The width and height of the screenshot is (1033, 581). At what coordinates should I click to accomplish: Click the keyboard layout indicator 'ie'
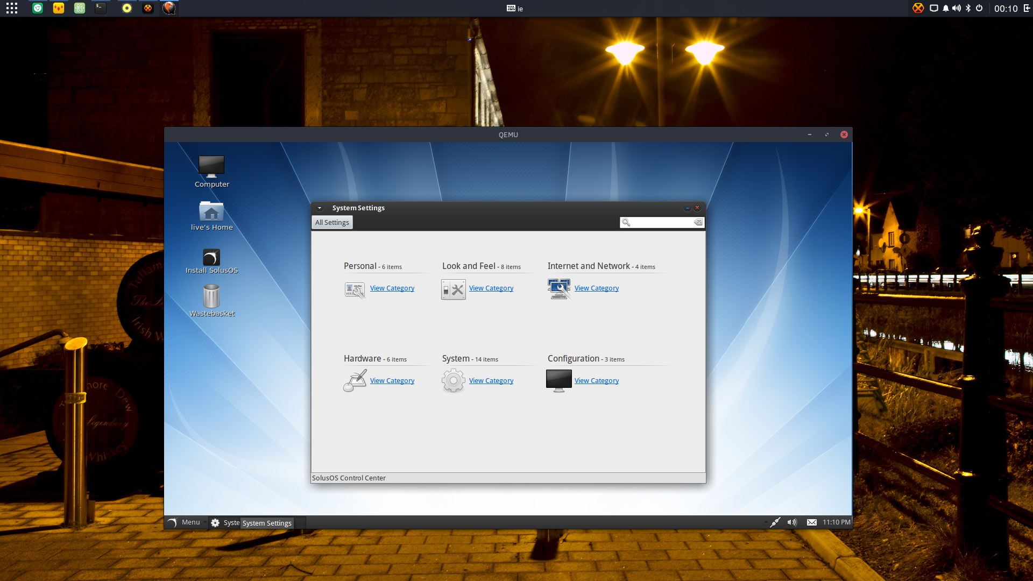(x=515, y=9)
